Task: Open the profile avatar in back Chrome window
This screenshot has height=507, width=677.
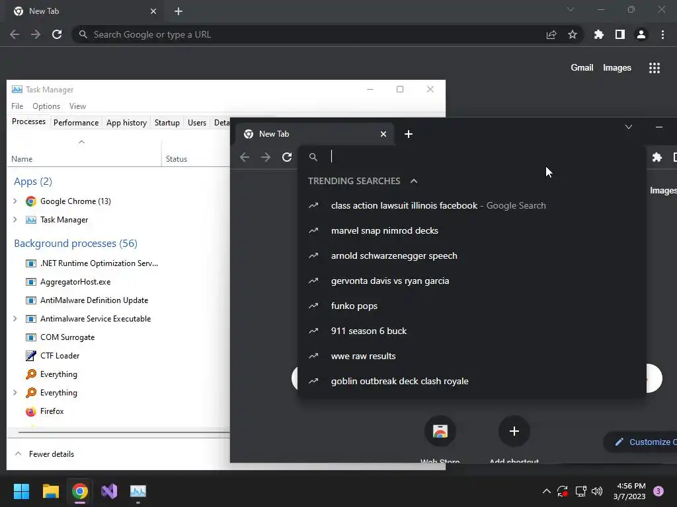Action: [x=641, y=34]
